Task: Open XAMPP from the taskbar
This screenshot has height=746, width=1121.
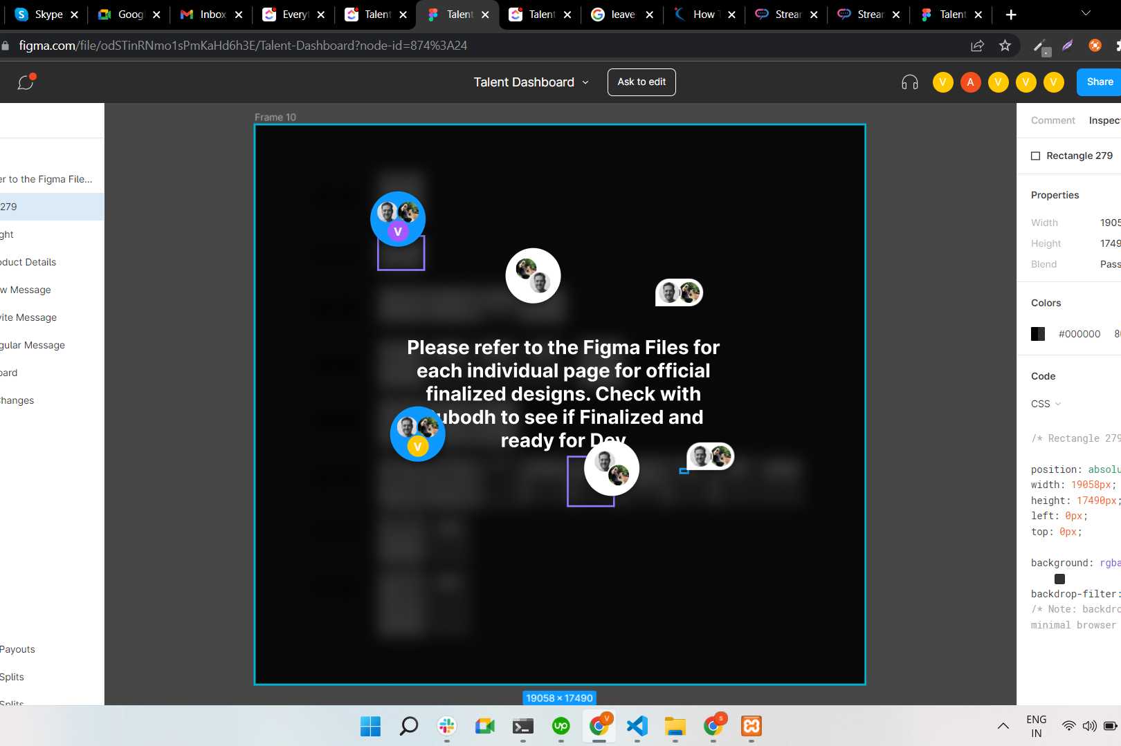Action: [x=751, y=726]
